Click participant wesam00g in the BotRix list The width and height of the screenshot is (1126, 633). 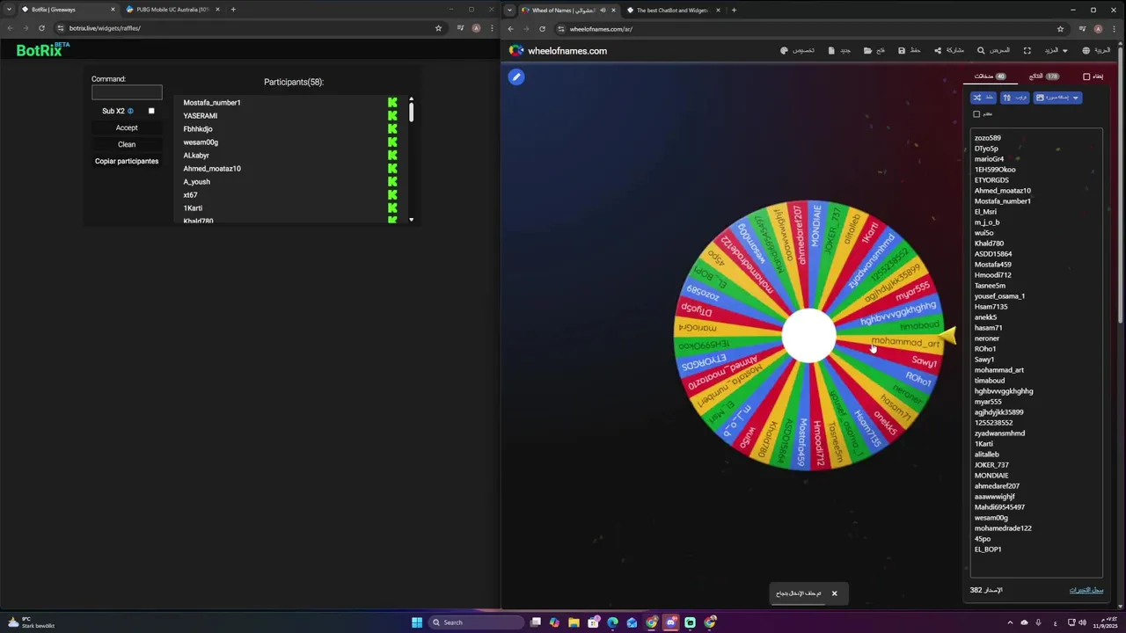pos(201,142)
